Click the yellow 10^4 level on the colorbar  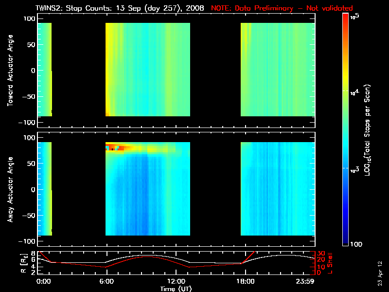[x=345, y=91]
